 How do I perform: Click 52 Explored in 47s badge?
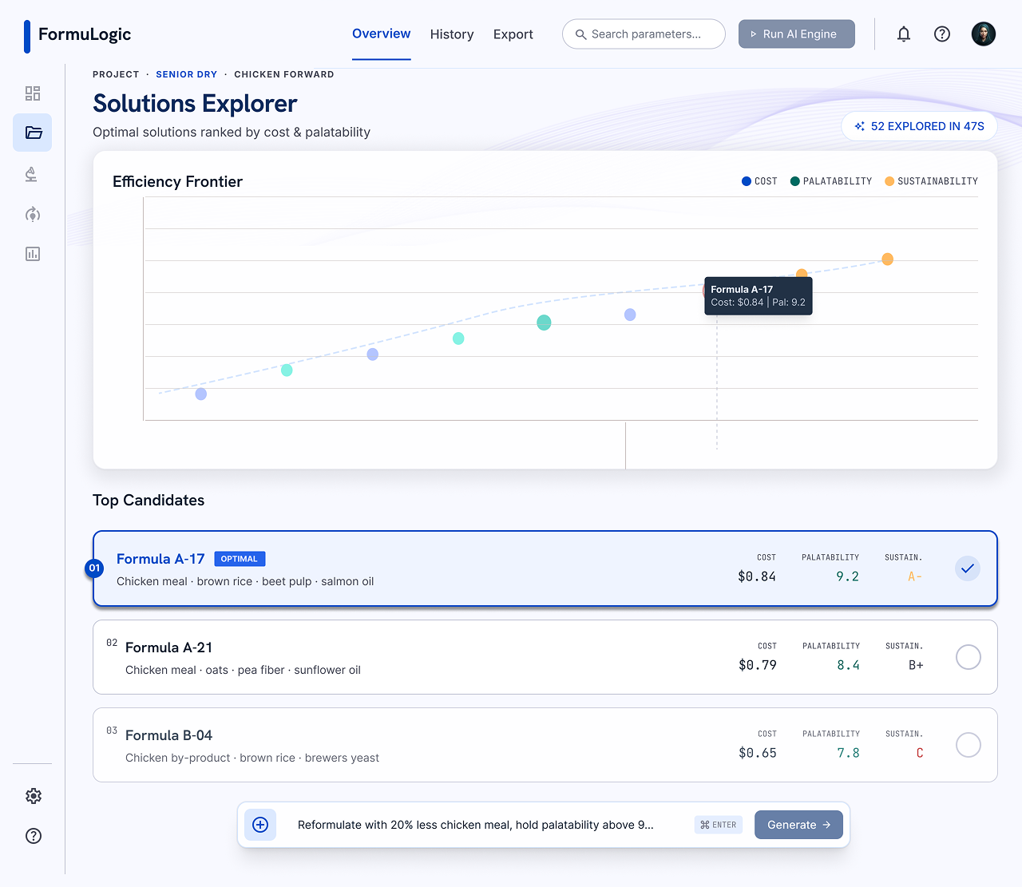[919, 126]
